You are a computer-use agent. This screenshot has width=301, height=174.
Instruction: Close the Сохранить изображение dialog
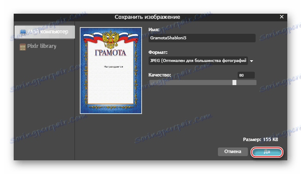click(x=282, y=17)
